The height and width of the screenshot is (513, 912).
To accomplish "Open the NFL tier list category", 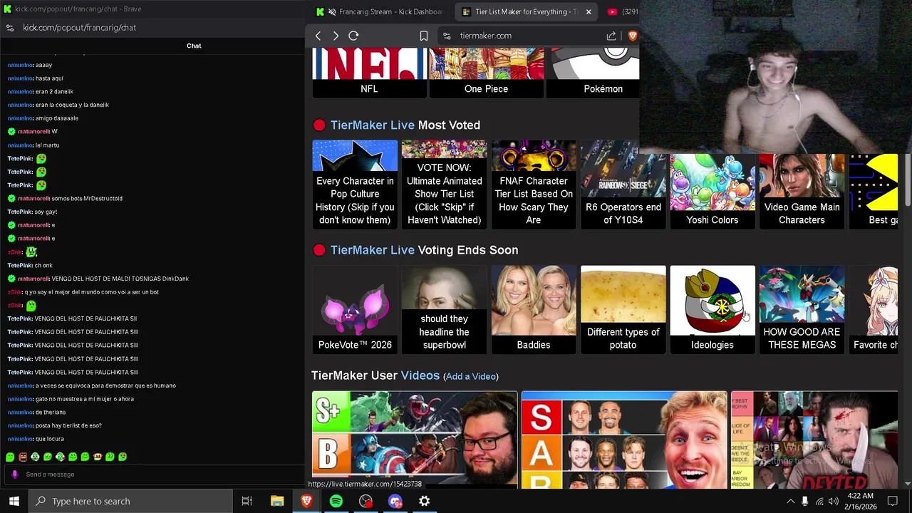I will pyautogui.click(x=369, y=73).
